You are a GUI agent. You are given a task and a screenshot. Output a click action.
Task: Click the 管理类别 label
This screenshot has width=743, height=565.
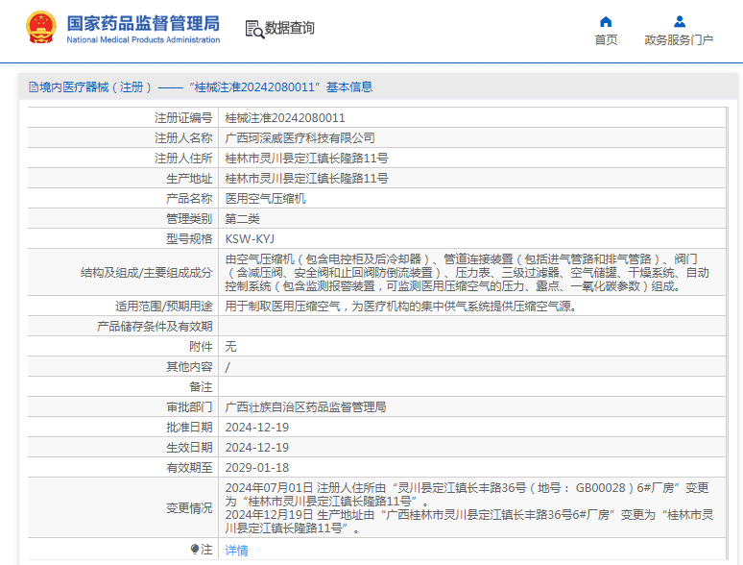[189, 219]
